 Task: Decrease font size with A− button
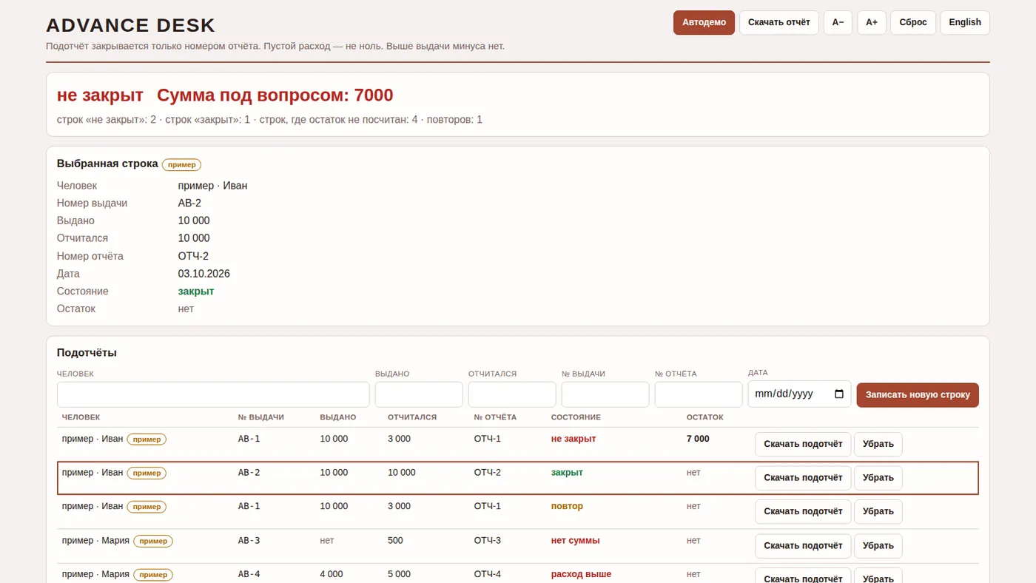pos(838,22)
